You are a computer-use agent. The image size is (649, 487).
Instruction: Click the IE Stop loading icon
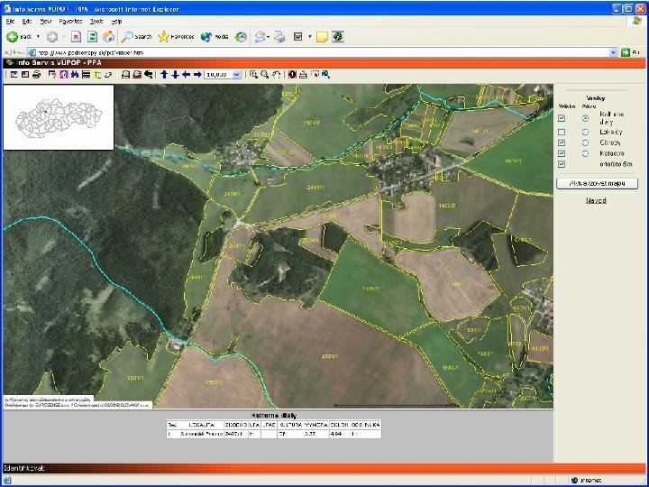point(76,37)
